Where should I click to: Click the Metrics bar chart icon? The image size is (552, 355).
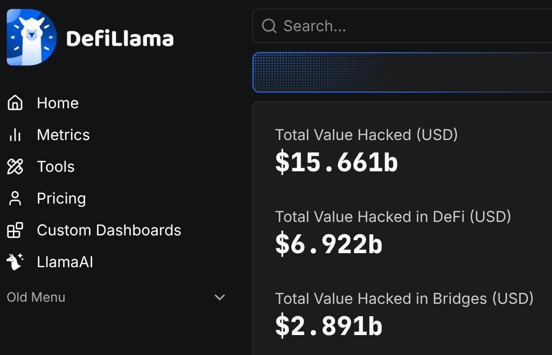pos(15,135)
